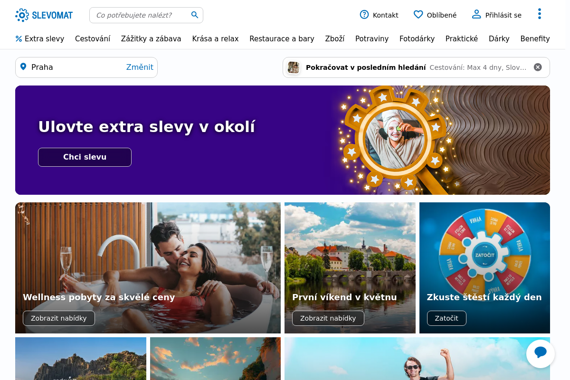Screen dimensions: 570x380
Task: Click the percent icon beside Extra slevy
Action: pos(19,38)
